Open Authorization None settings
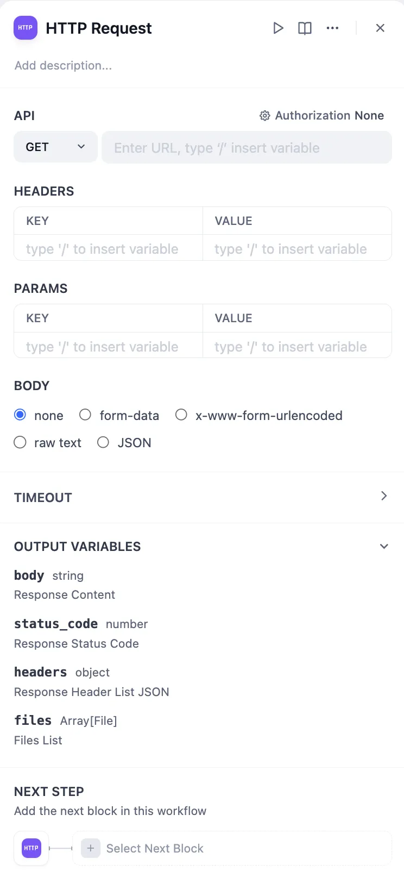This screenshot has height=890, width=404. 329,116
